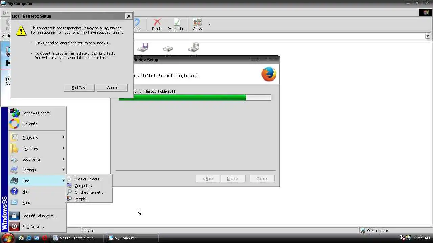
Task: Expand the Favorites submenu
Action: (37, 148)
